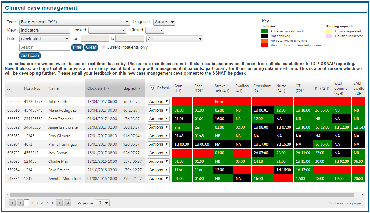
Task: Enable Current inpatients only checkbox
Action: (x=104, y=47)
